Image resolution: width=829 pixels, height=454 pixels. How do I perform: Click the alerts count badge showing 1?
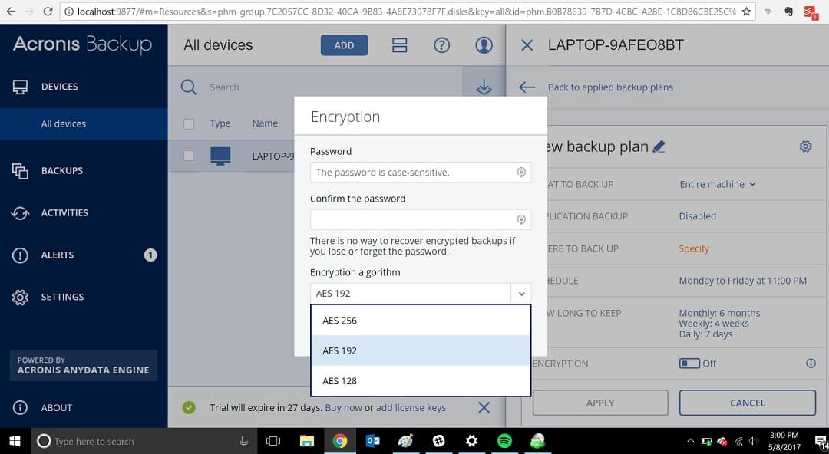pos(150,255)
